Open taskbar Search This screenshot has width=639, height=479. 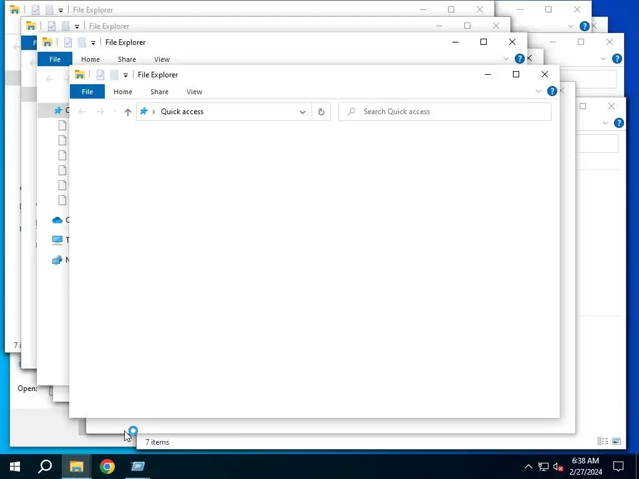(x=45, y=467)
